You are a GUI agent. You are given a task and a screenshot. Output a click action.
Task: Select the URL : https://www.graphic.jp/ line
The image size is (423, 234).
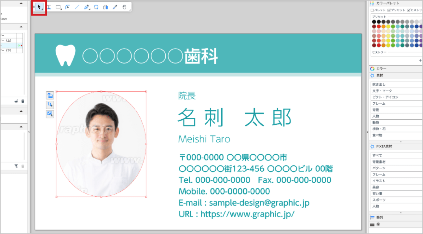click(237, 214)
